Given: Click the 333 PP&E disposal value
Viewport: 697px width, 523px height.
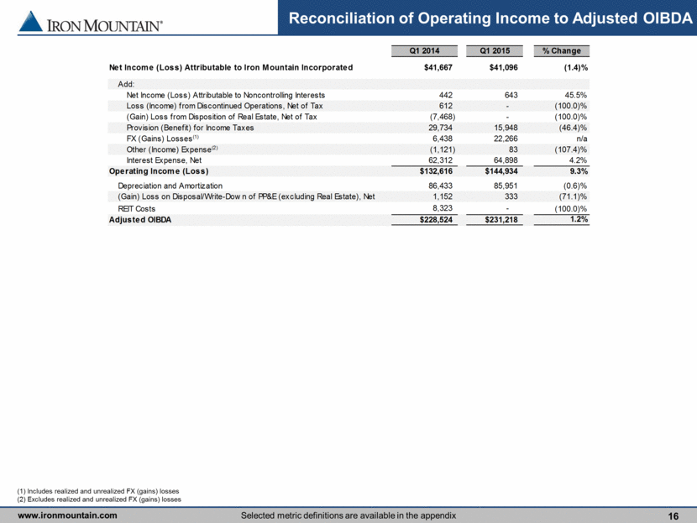Looking at the screenshot, I should pos(511,196).
